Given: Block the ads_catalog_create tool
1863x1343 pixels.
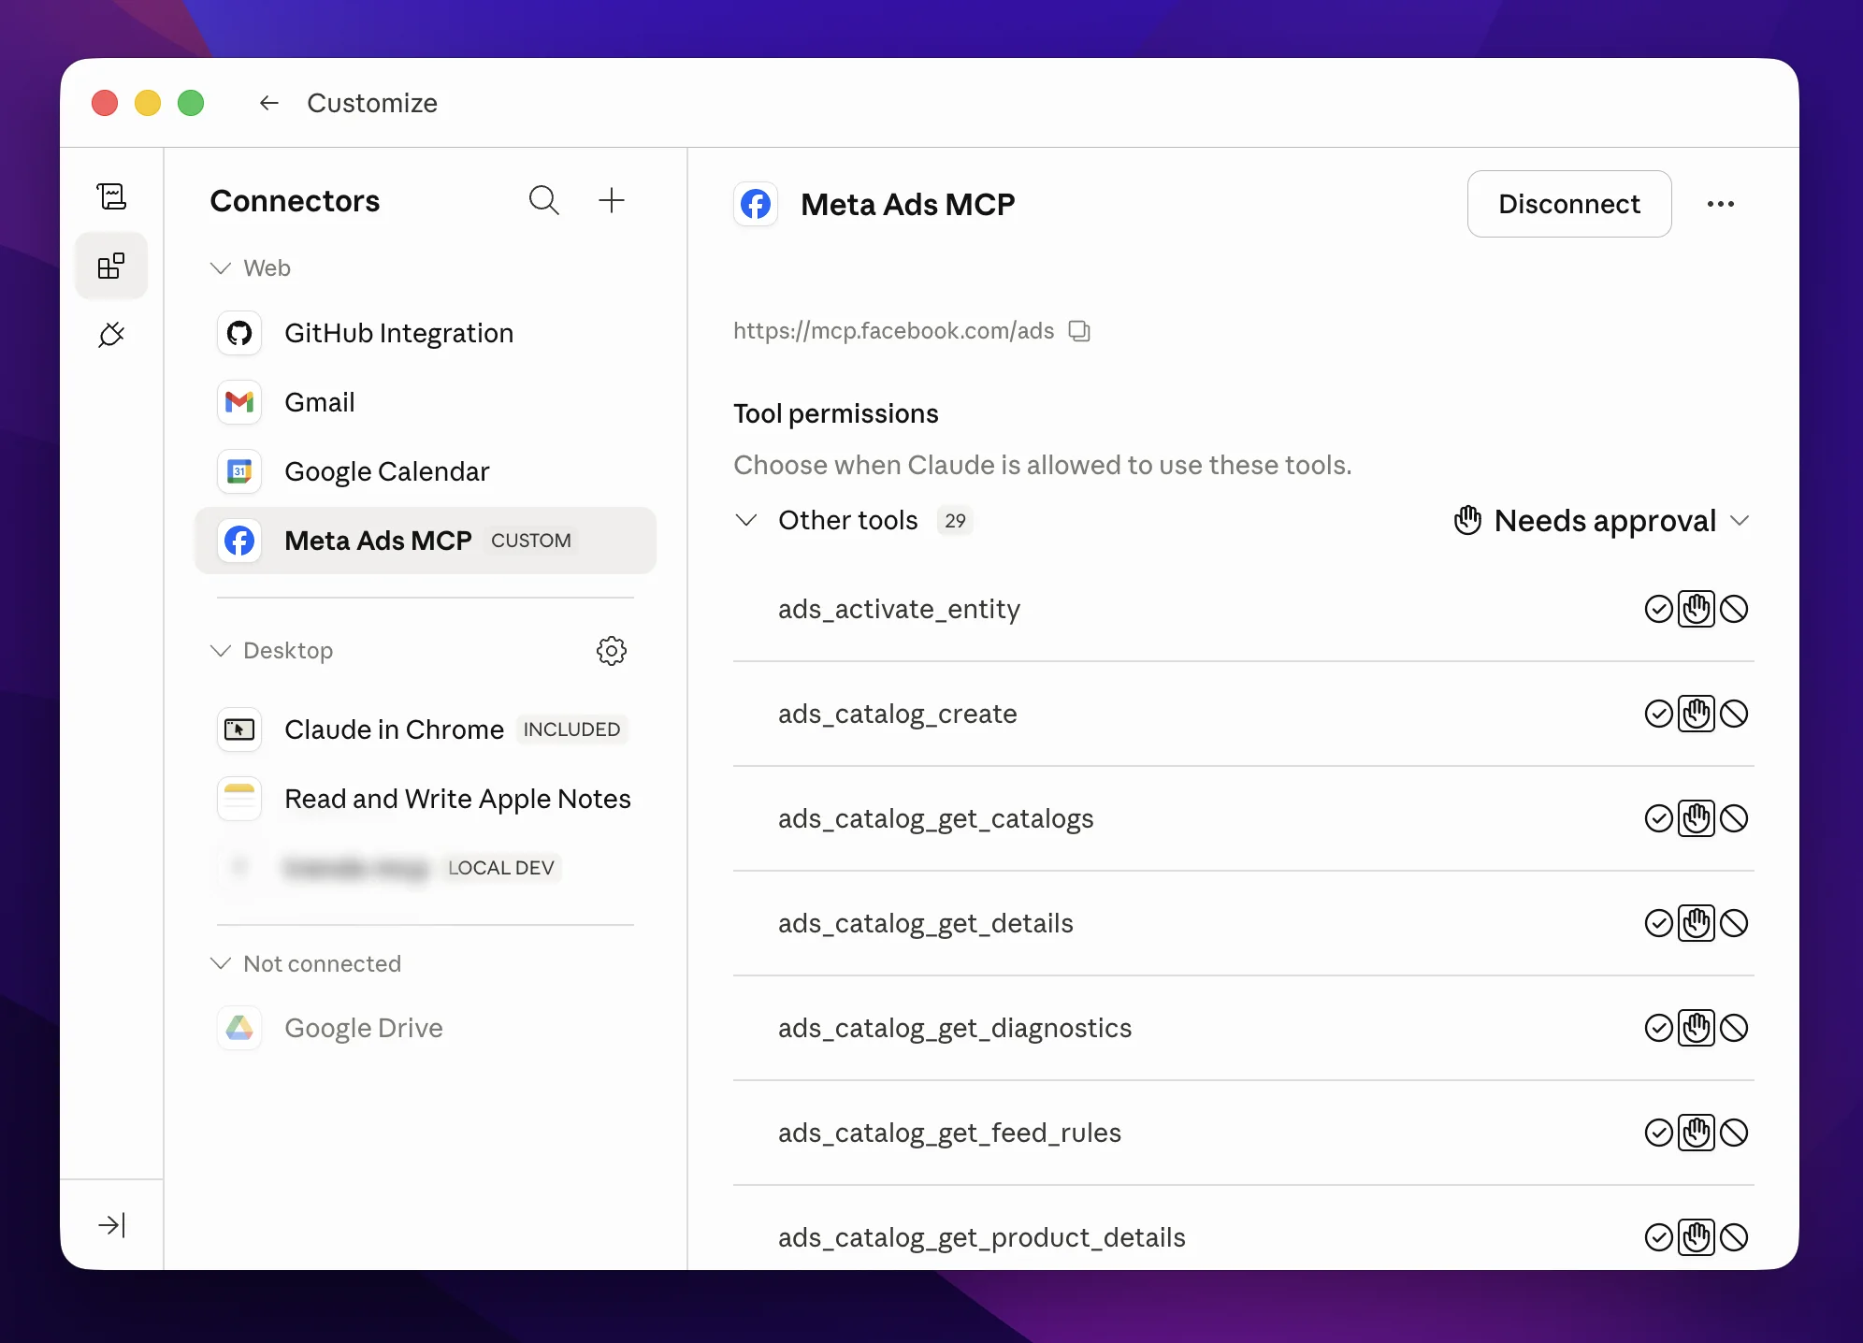Looking at the screenshot, I should [x=1734, y=714].
